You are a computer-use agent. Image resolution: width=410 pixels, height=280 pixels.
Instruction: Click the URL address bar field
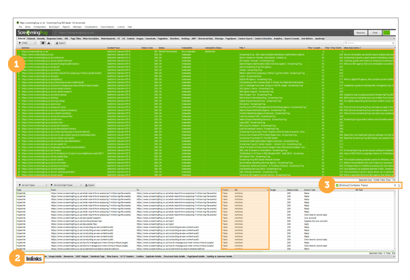coord(203,33)
